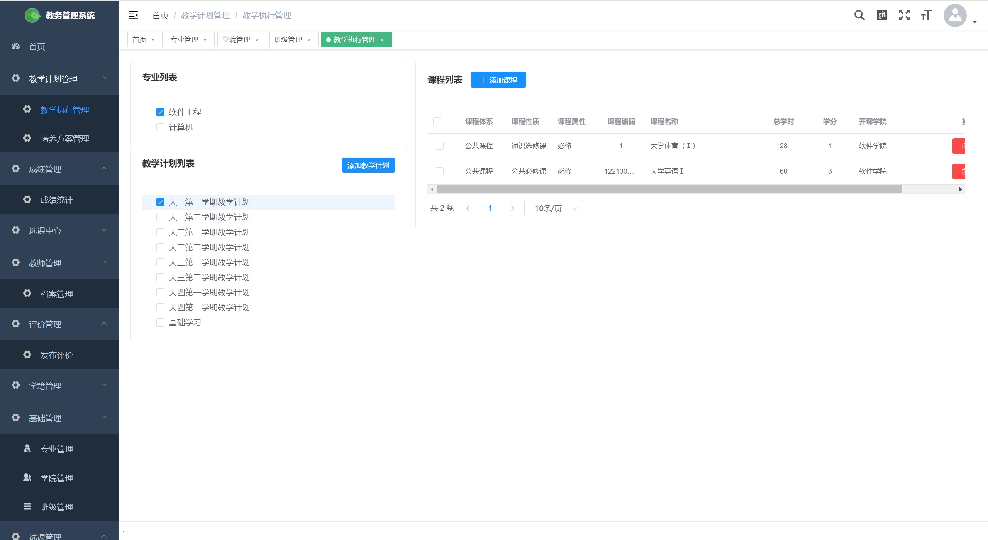Check 大二第一学期教学计划 checkbox

pyautogui.click(x=160, y=232)
